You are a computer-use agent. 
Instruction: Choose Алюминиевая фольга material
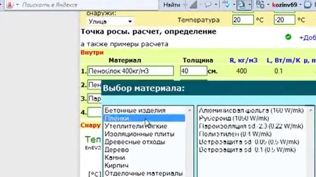[251, 110]
